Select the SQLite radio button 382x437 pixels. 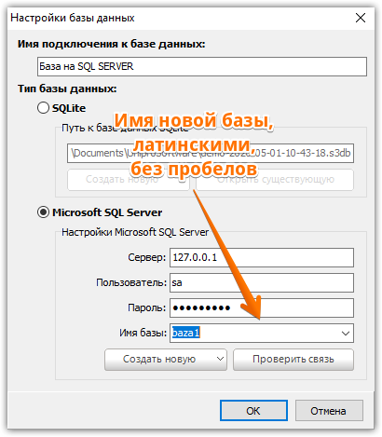click(x=43, y=108)
